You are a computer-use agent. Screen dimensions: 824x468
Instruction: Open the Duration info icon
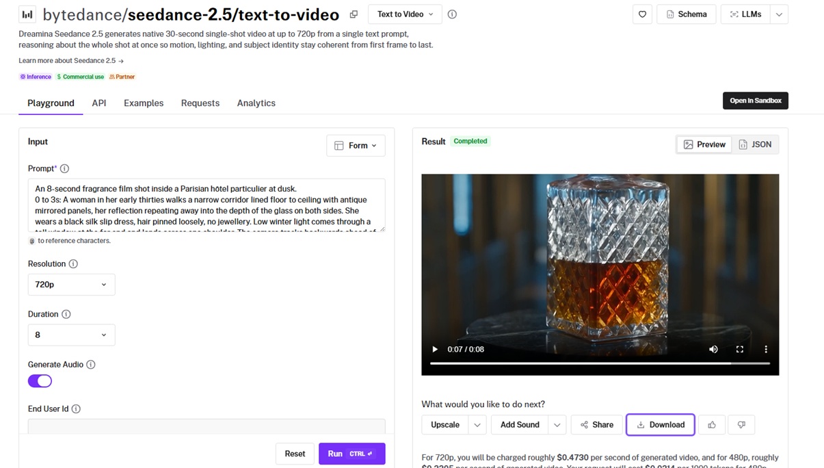(66, 315)
